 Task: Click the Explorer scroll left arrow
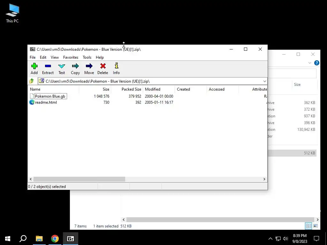coord(124,219)
